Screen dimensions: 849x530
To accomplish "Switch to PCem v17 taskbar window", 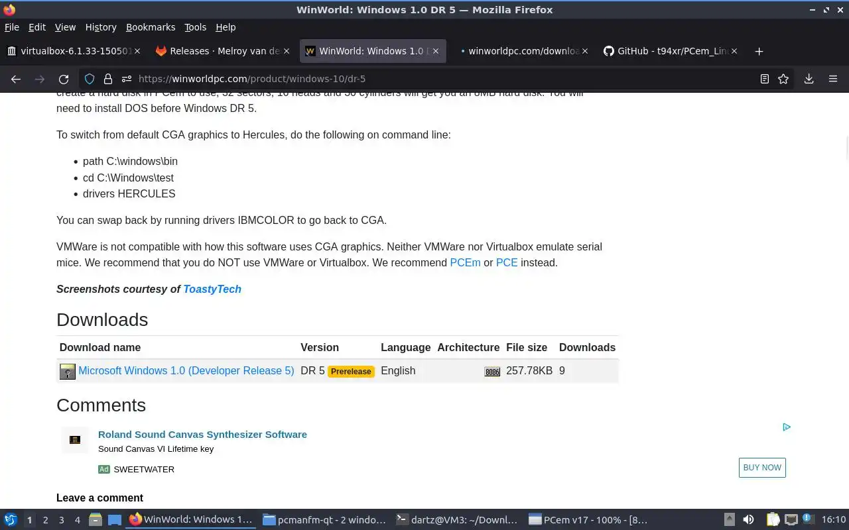I will click(588, 519).
